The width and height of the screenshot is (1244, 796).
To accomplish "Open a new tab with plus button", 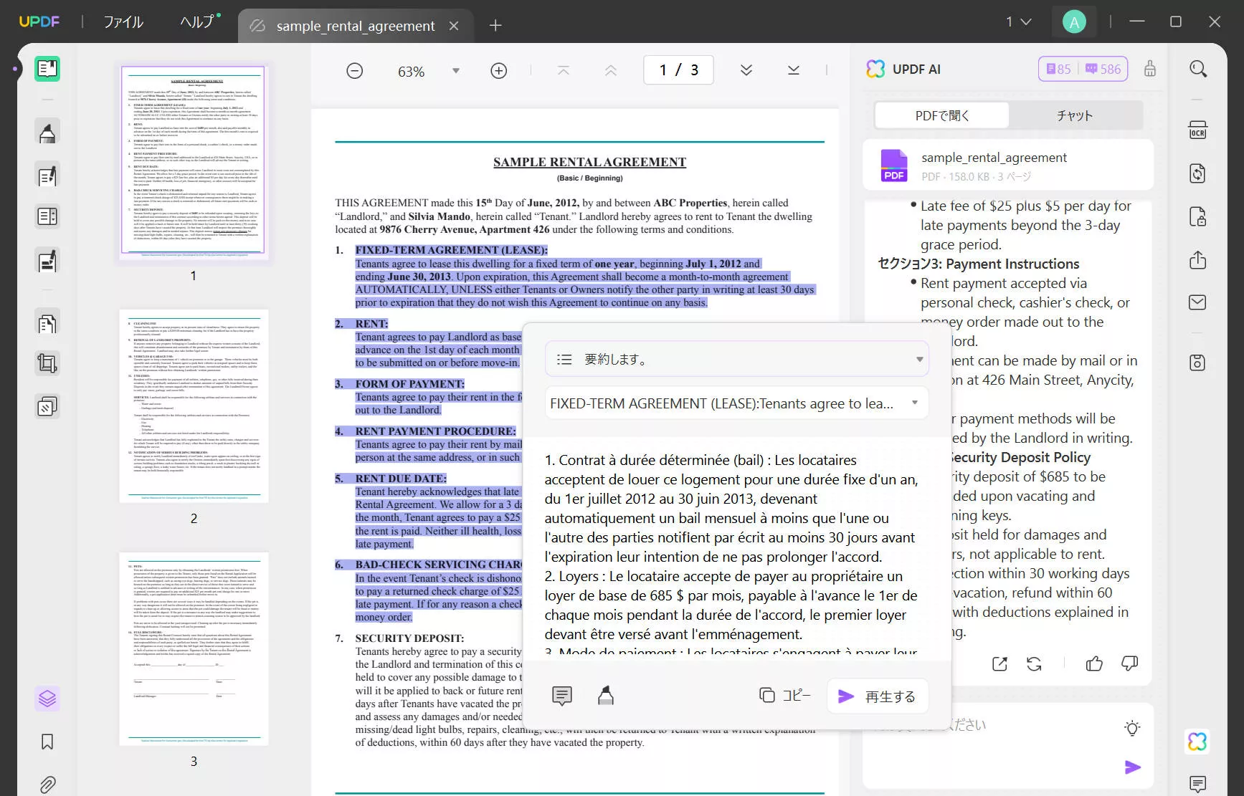I will 495,26.
